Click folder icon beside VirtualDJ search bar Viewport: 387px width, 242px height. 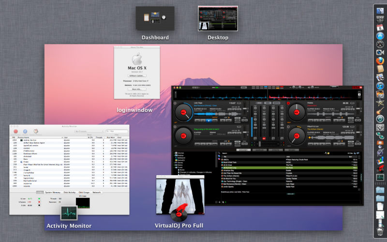pyautogui.click(x=328, y=153)
